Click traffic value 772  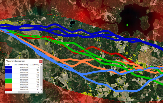tap(38, 75)
